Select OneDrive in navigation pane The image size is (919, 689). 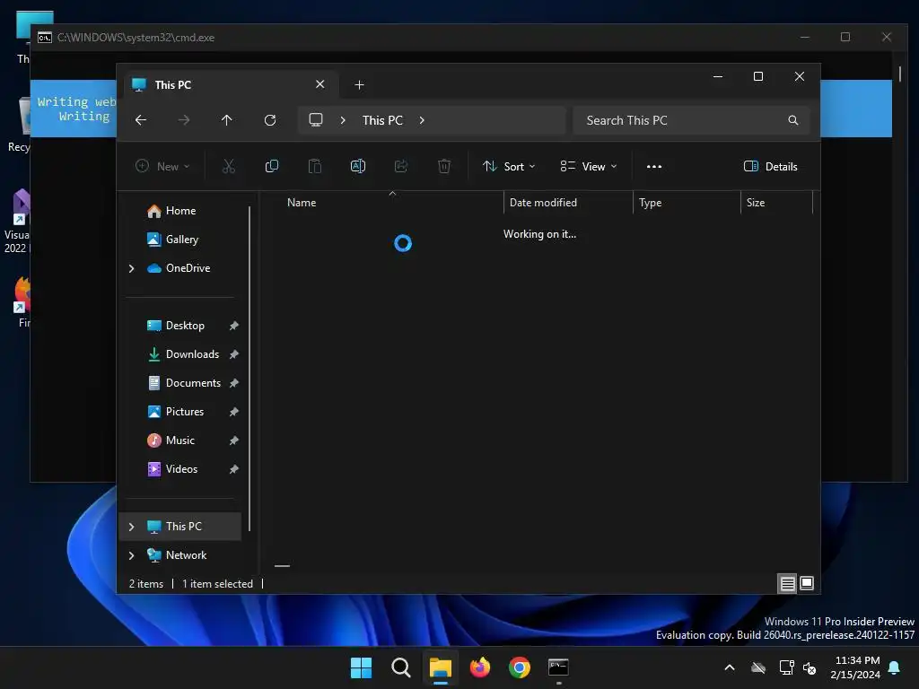[x=188, y=268]
